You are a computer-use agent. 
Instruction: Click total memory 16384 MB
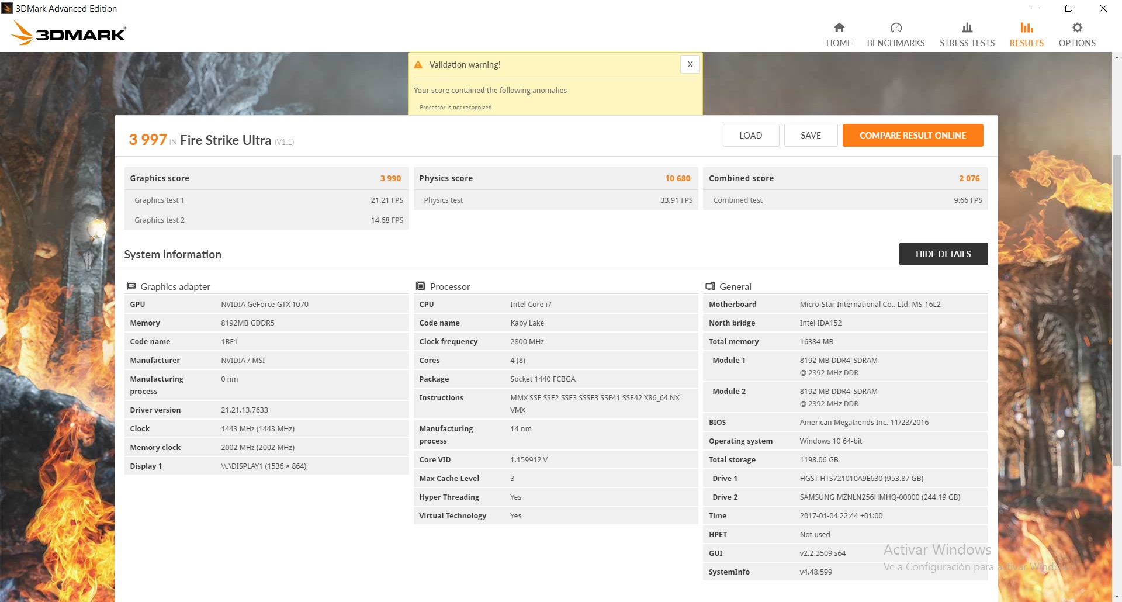tap(816, 341)
